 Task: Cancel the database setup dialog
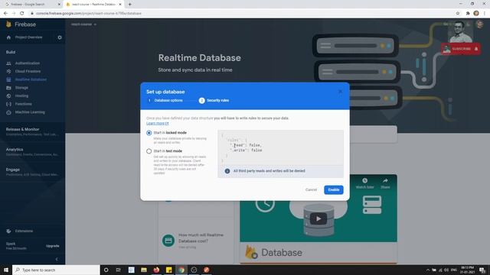(311, 189)
